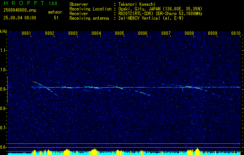The width and height of the screenshot is (244, 155).
Task: Click the 0807 time marker
Action: pyautogui.click(x=166, y=33)
